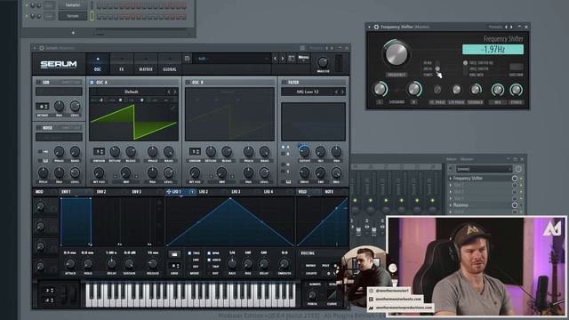569x320 pixels.
Task: Toggle filter routing checkbox A
Action: (284, 148)
